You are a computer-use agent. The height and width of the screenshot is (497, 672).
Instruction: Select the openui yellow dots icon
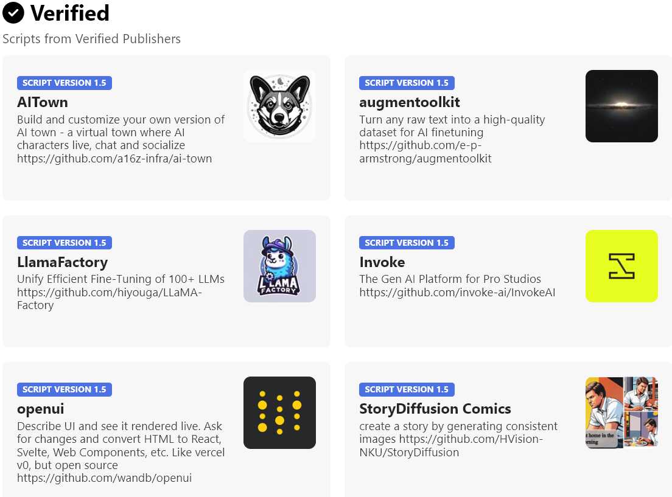tap(279, 412)
